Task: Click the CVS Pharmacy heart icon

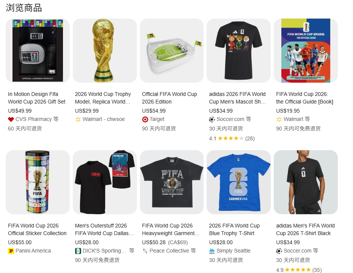Action: click(11, 119)
